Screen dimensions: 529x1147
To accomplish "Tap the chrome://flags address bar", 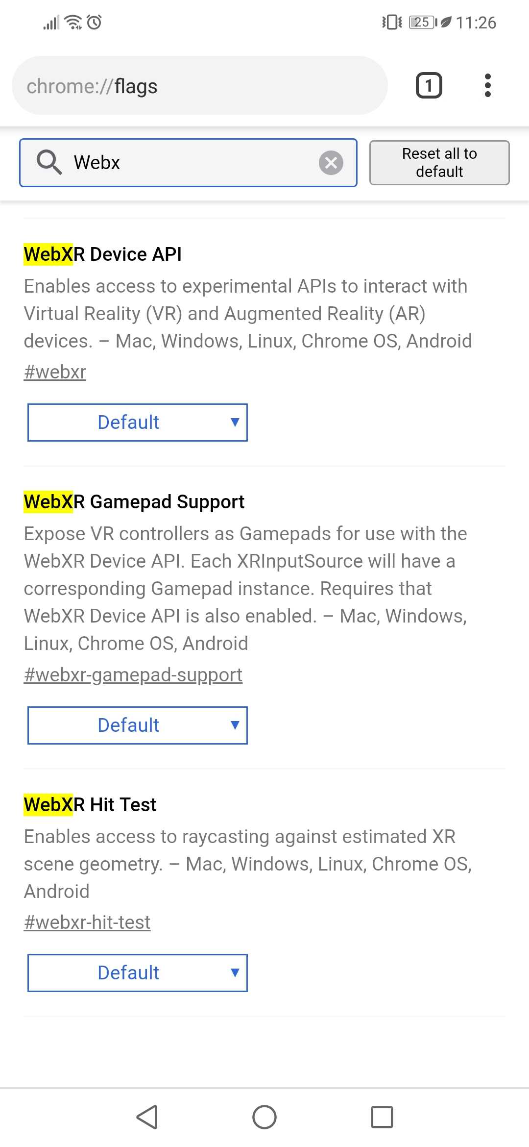I will [196, 85].
